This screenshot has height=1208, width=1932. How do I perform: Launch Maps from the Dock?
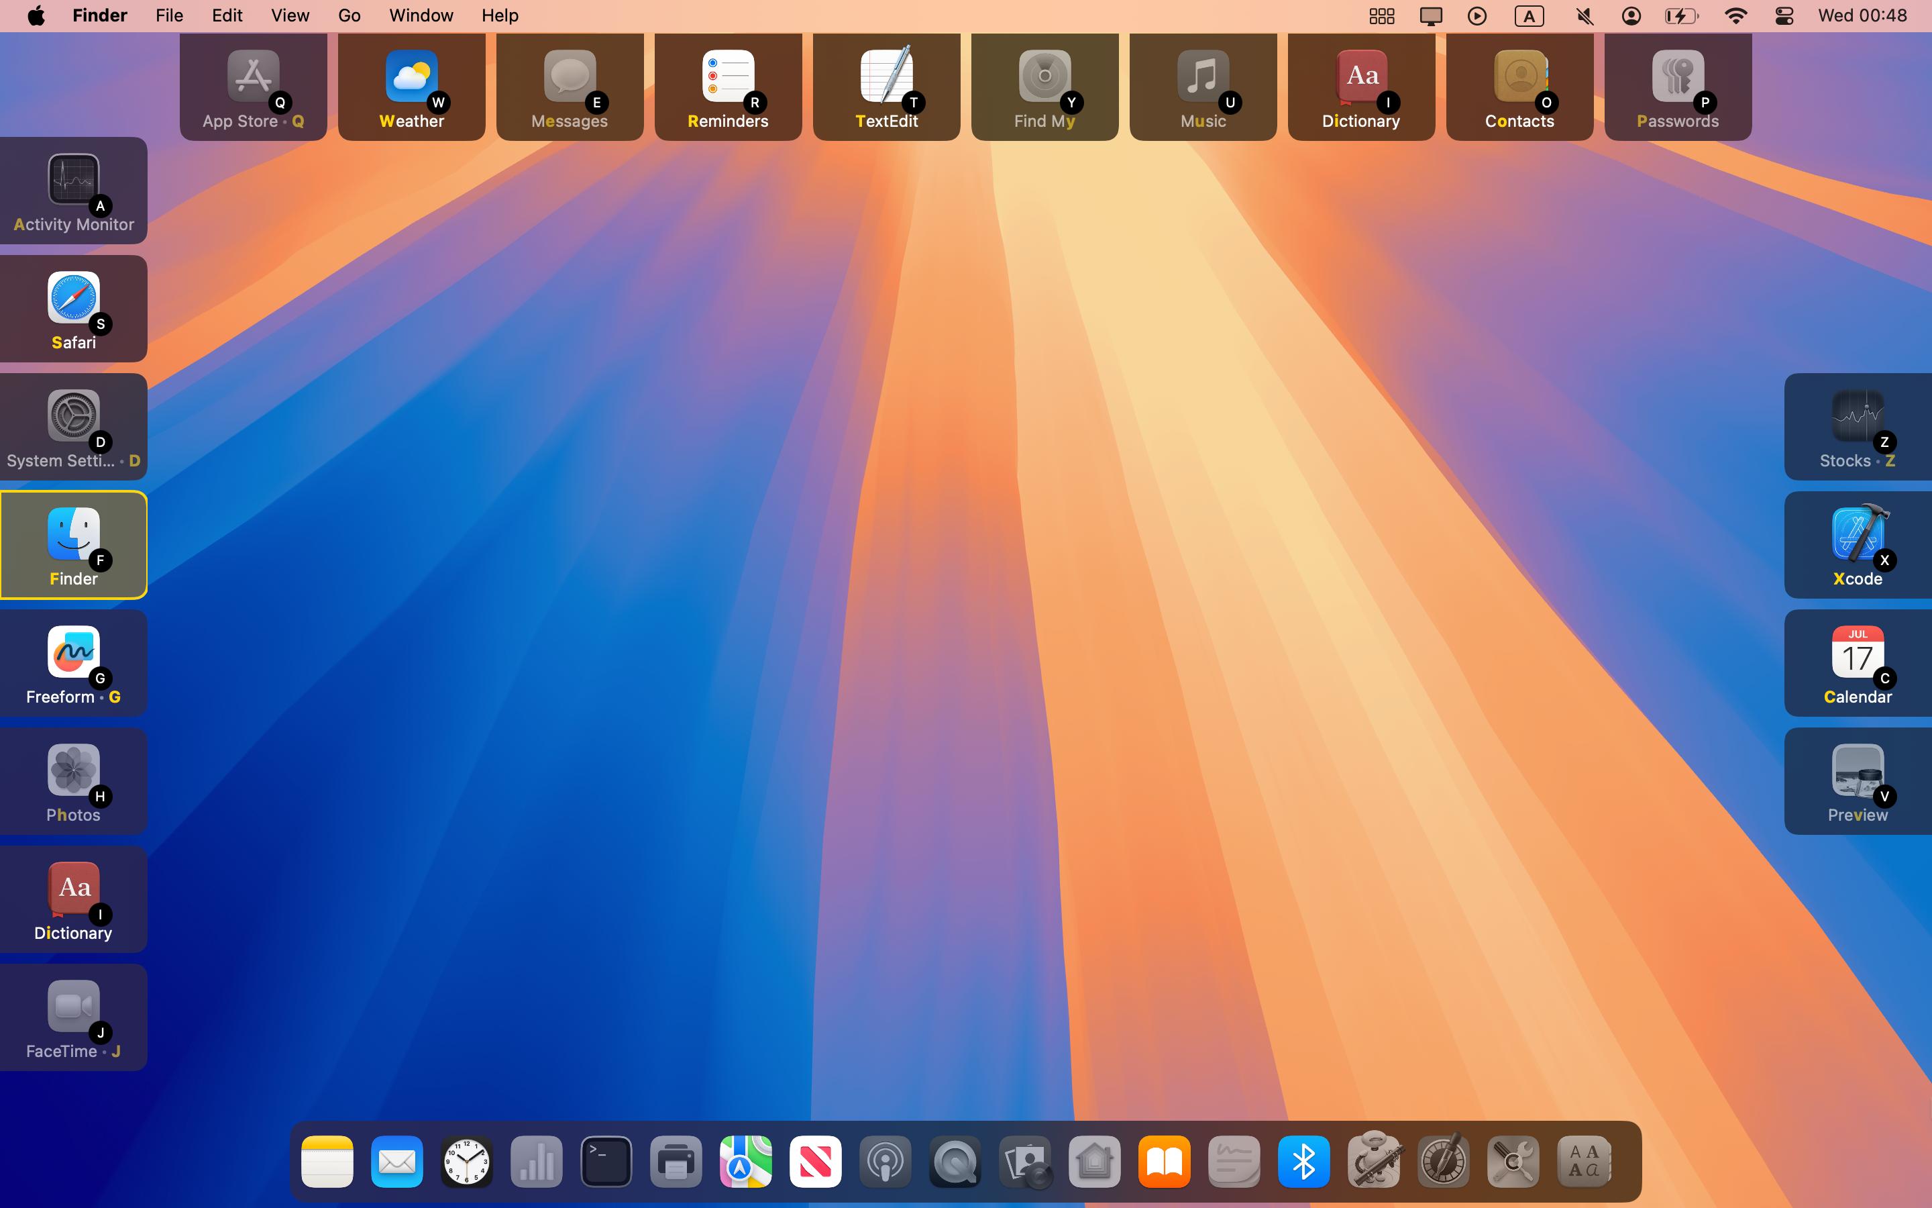(x=744, y=1161)
